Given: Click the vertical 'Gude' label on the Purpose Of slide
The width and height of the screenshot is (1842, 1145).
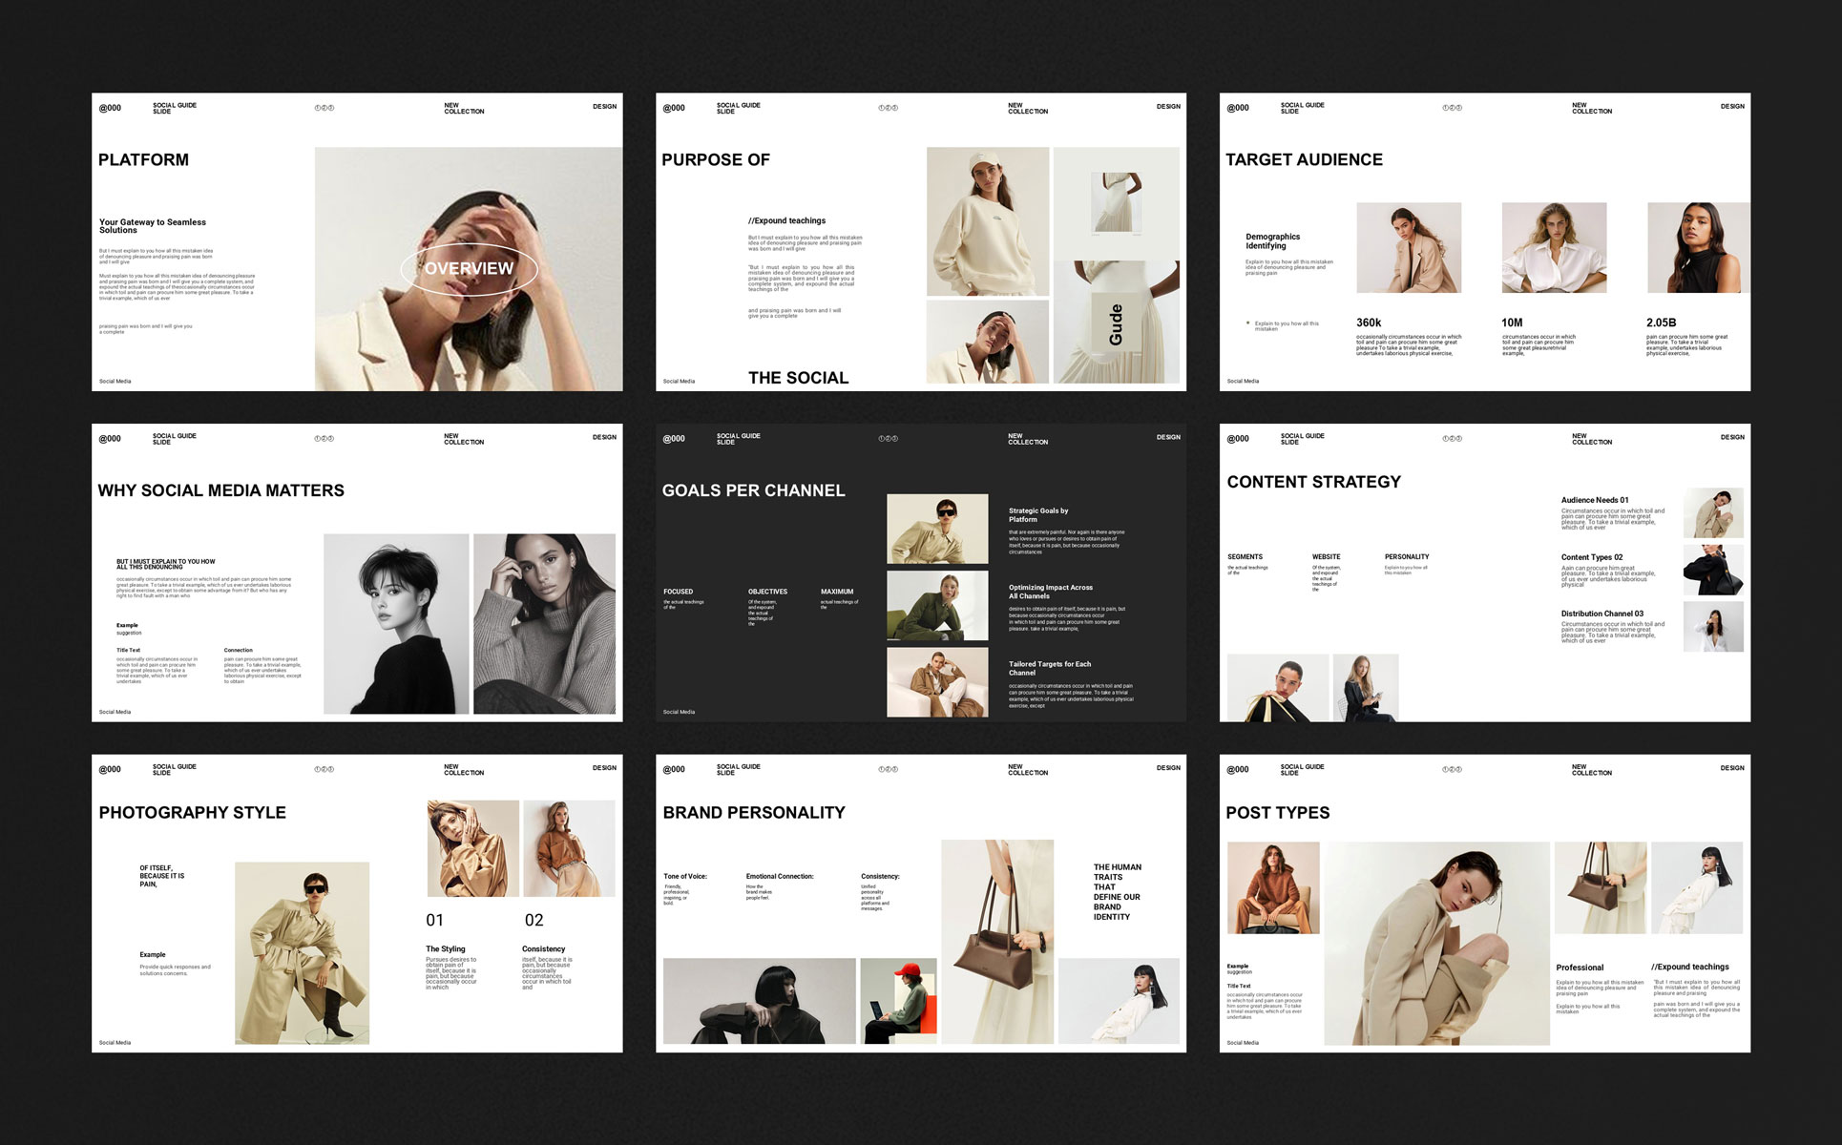Looking at the screenshot, I should 1116,324.
